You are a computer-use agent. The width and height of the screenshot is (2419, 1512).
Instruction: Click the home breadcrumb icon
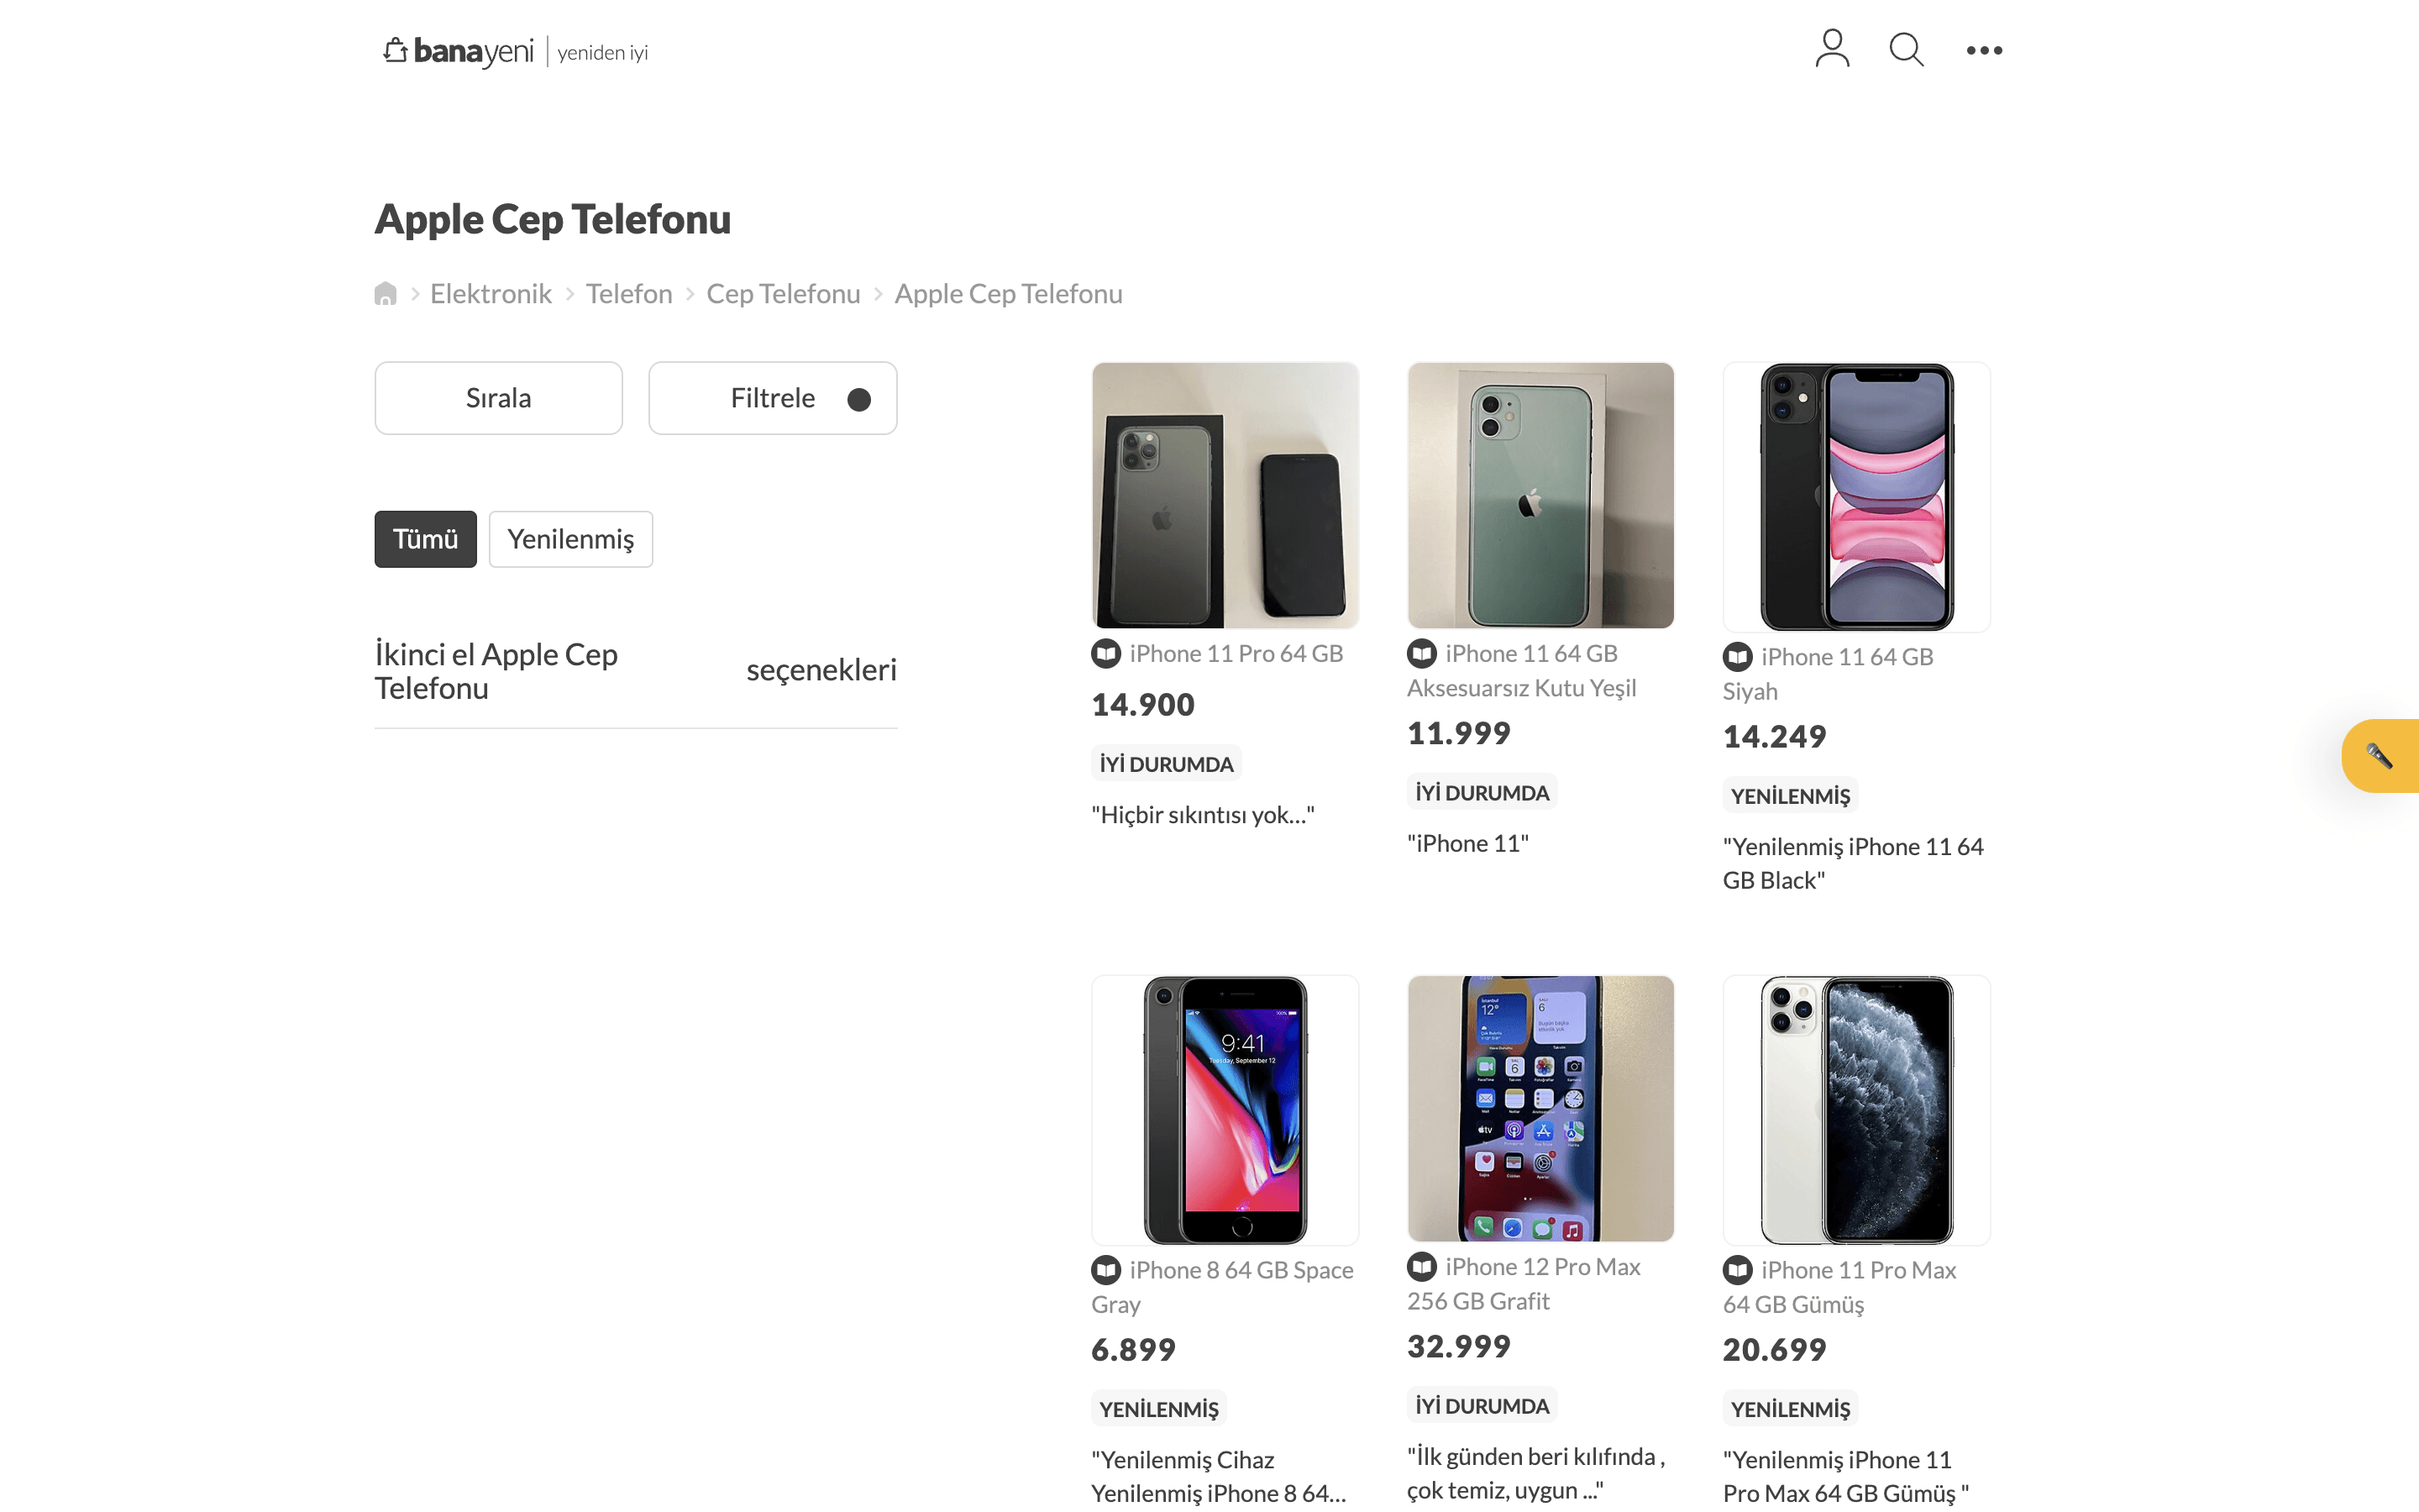385,294
